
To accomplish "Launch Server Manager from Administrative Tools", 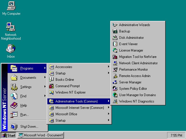I will pyautogui.click(x=138, y=82).
